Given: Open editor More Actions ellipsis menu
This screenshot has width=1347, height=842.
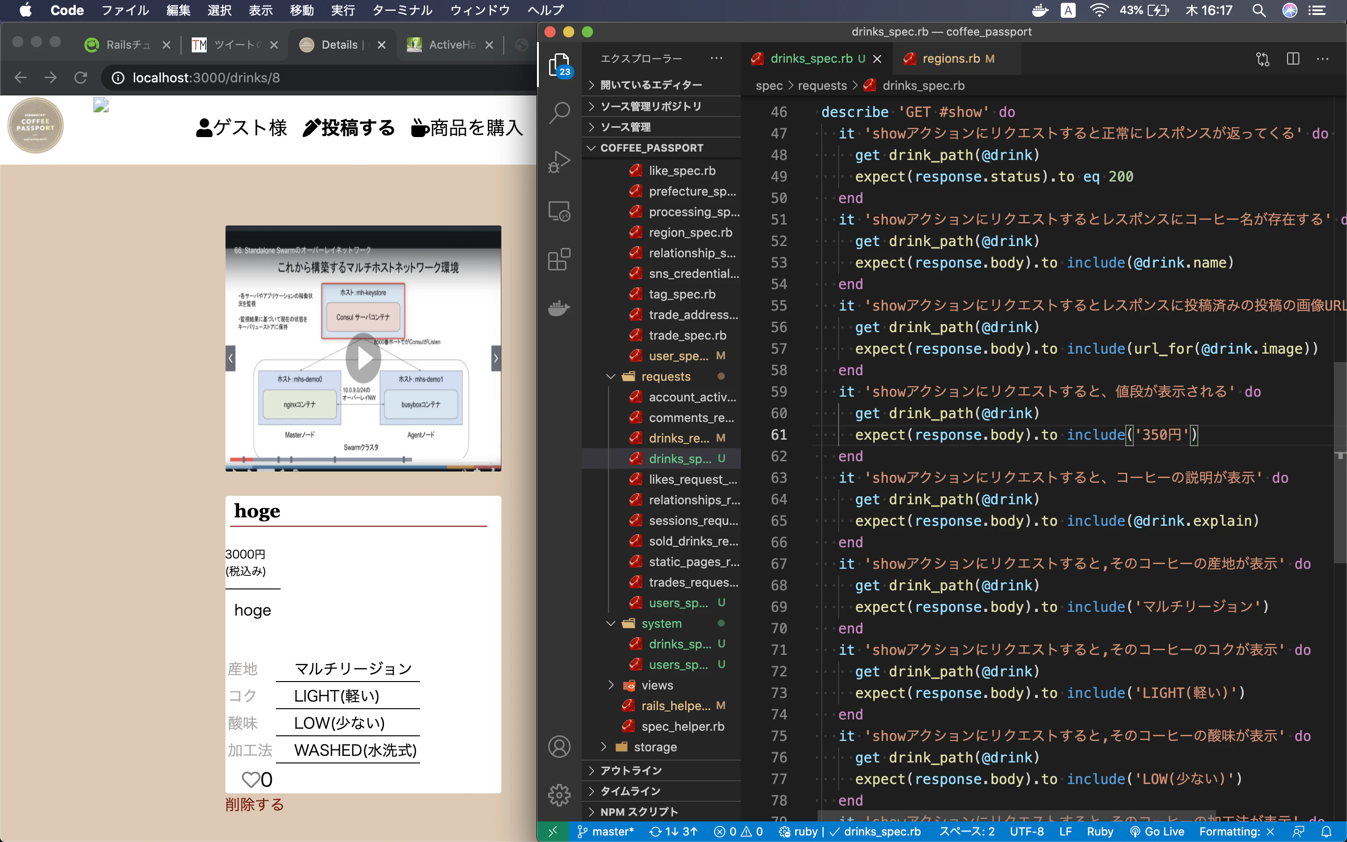Looking at the screenshot, I should (x=1323, y=59).
